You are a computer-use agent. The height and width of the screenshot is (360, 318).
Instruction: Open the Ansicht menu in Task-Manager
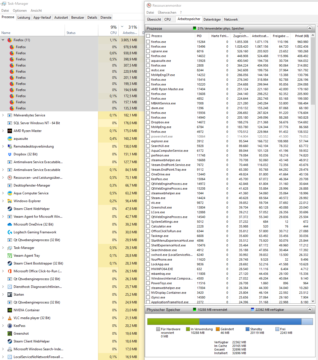coord(36,11)
